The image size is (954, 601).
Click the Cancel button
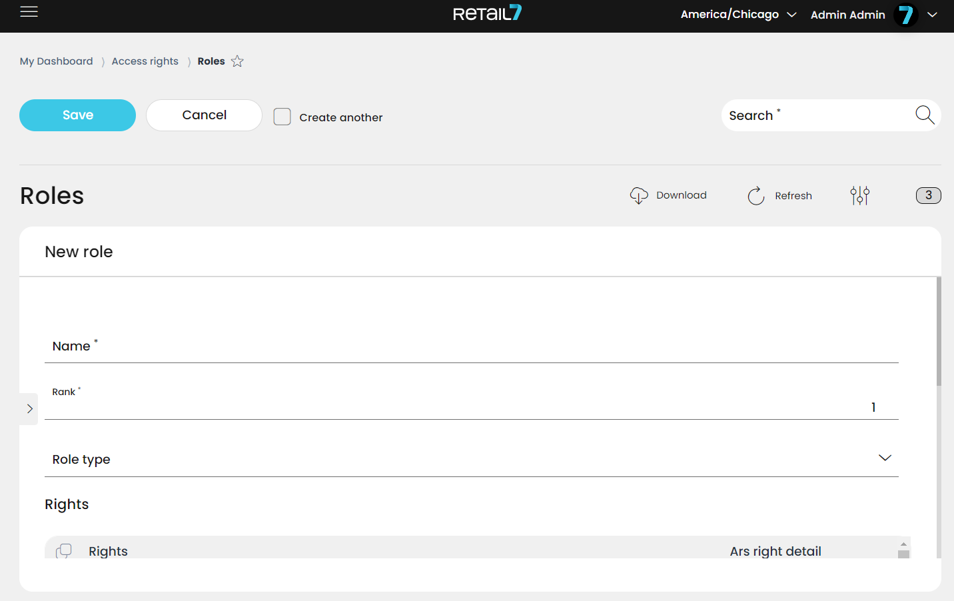204,115
